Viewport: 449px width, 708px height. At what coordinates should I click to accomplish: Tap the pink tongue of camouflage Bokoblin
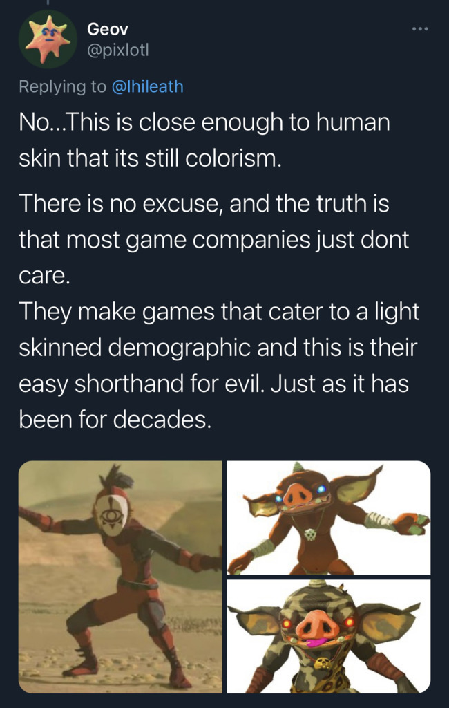[317, 642]
